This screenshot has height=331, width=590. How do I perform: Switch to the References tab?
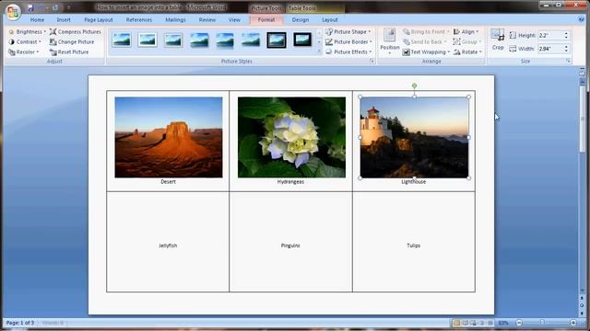coord(139,20)
